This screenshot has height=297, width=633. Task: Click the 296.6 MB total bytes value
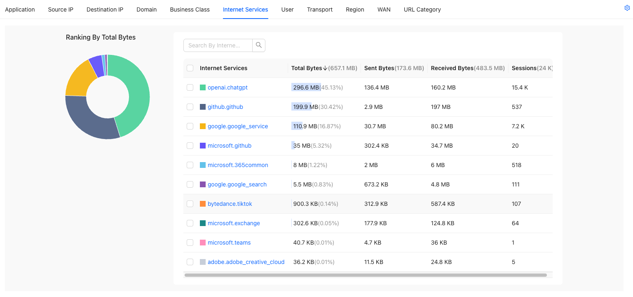pyautogui.click(x=306, y=87)
